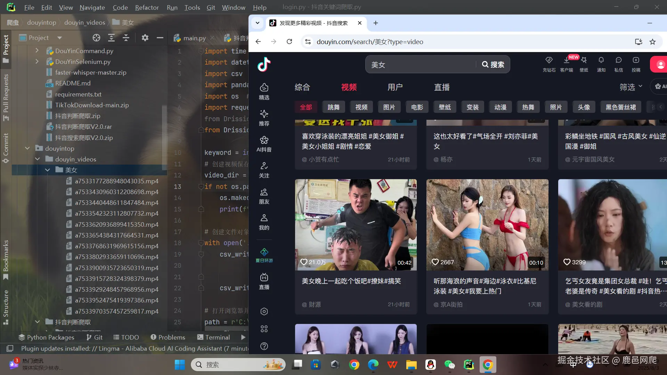Image resolution: width=667 pixels, height=375 pixels.
Task: Open AI抖音 from the Douyin sidebar
Action: pyautogui.click(x=264, y=144)
